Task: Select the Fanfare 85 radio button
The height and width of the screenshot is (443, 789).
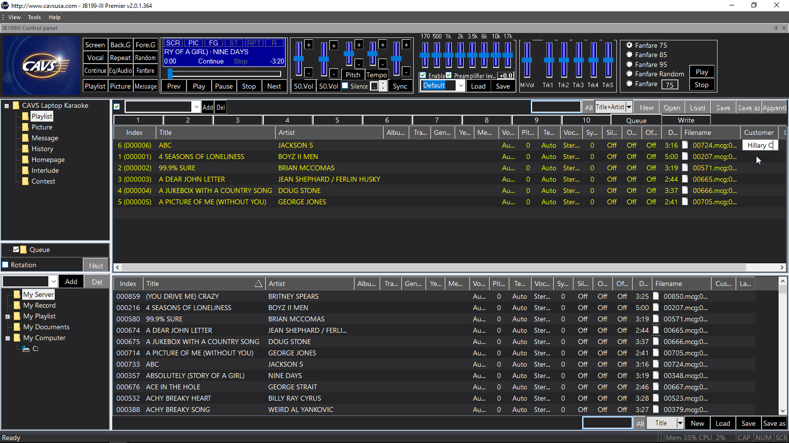Action: [x=629, y=55]
